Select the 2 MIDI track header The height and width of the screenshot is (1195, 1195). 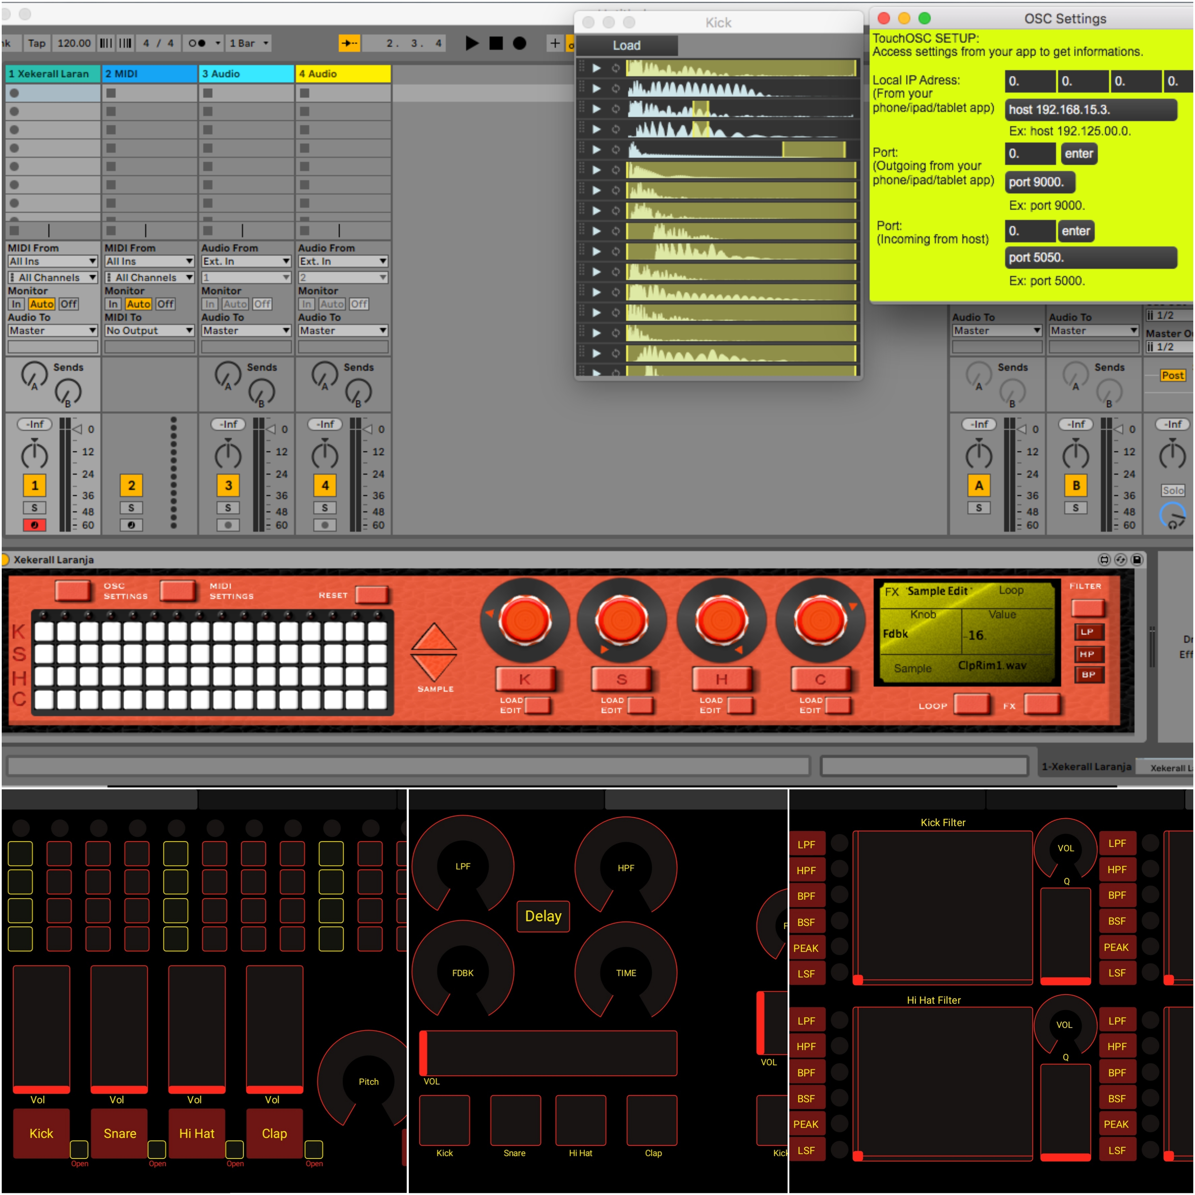click(149, 73)
